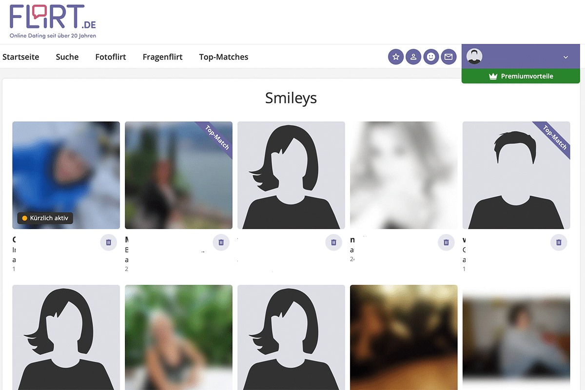Open the profile visitors person icon

pos(413,57)
